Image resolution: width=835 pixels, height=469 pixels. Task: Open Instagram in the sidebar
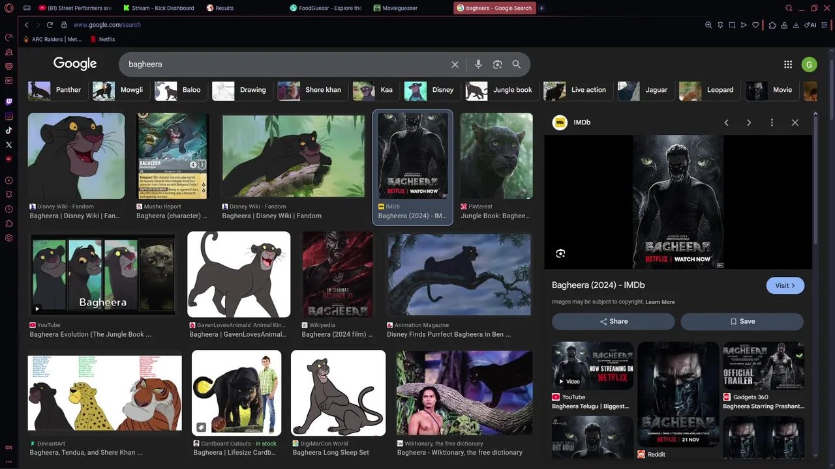(x=9, y=116)
